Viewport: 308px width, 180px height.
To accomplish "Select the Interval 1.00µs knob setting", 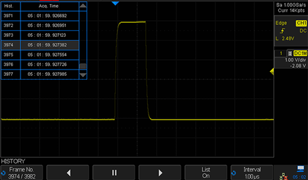I will (252, 173).
